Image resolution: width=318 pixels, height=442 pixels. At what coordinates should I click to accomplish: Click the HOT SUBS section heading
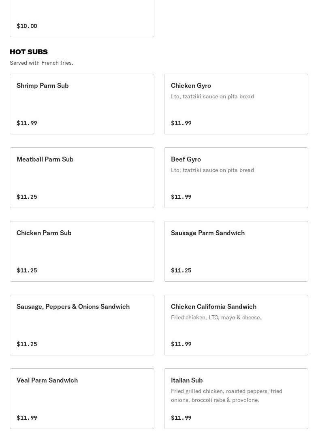pyautogui.click(x=29, y=52)
